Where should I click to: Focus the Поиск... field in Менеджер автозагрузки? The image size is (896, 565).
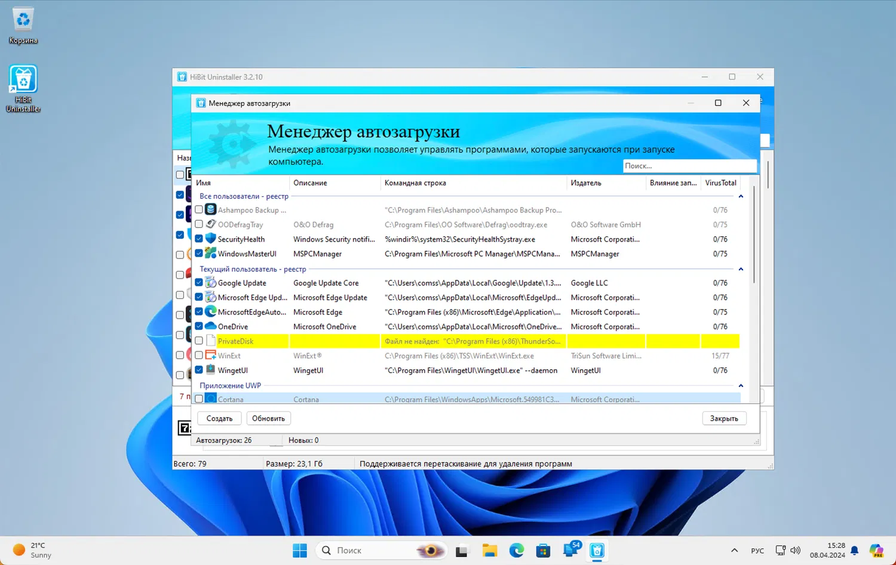(689, 166)
